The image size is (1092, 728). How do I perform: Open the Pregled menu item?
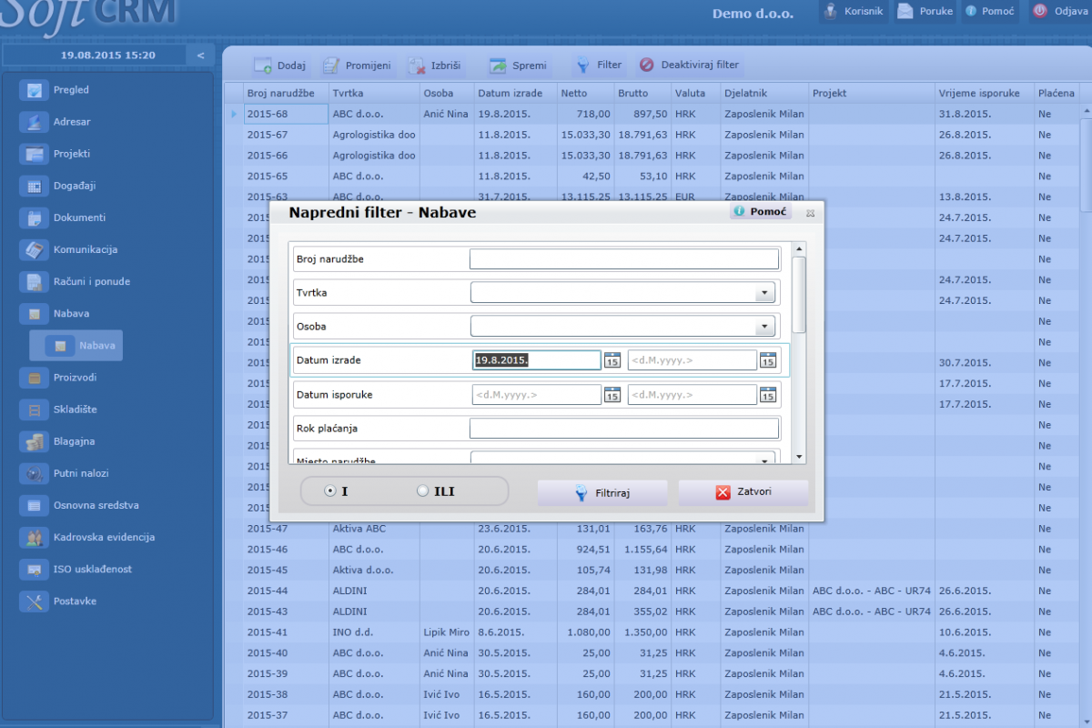click(x=71, y=90)
